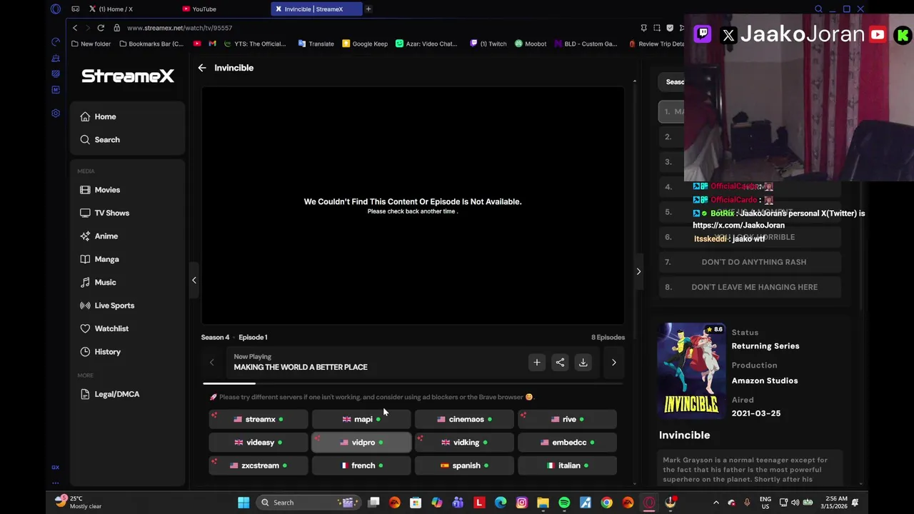Click the taskbar Search box
This screenshot has height=514, width=914.
[307, 503]
